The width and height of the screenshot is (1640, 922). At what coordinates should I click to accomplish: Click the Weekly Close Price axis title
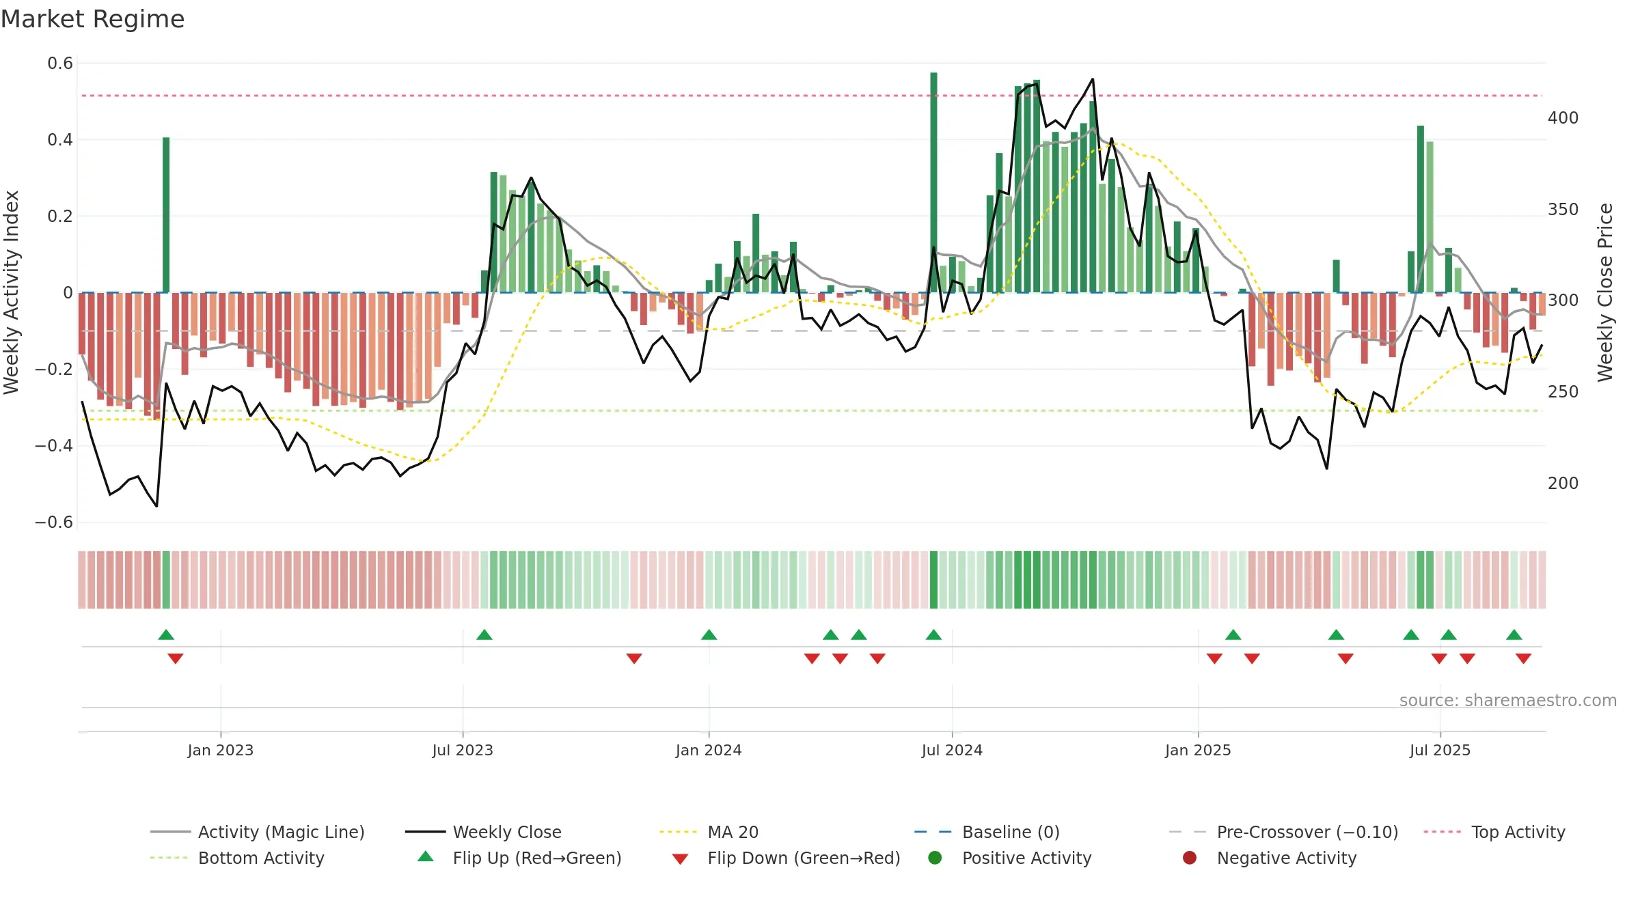[x=1605, y=292]
